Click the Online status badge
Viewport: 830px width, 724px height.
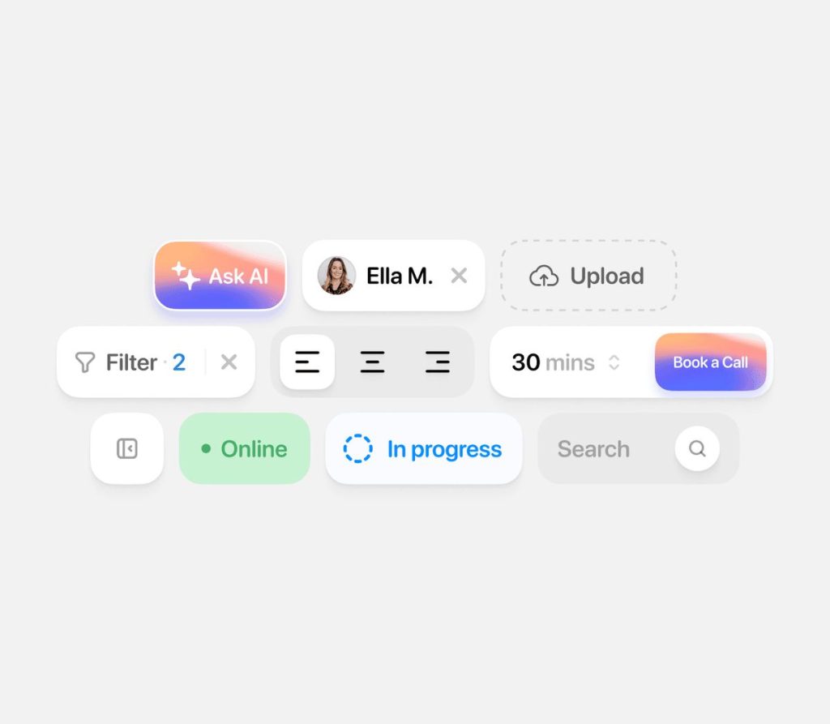tap(245, 448)
